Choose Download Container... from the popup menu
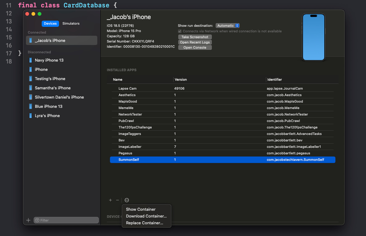 [x=146, y=216]
